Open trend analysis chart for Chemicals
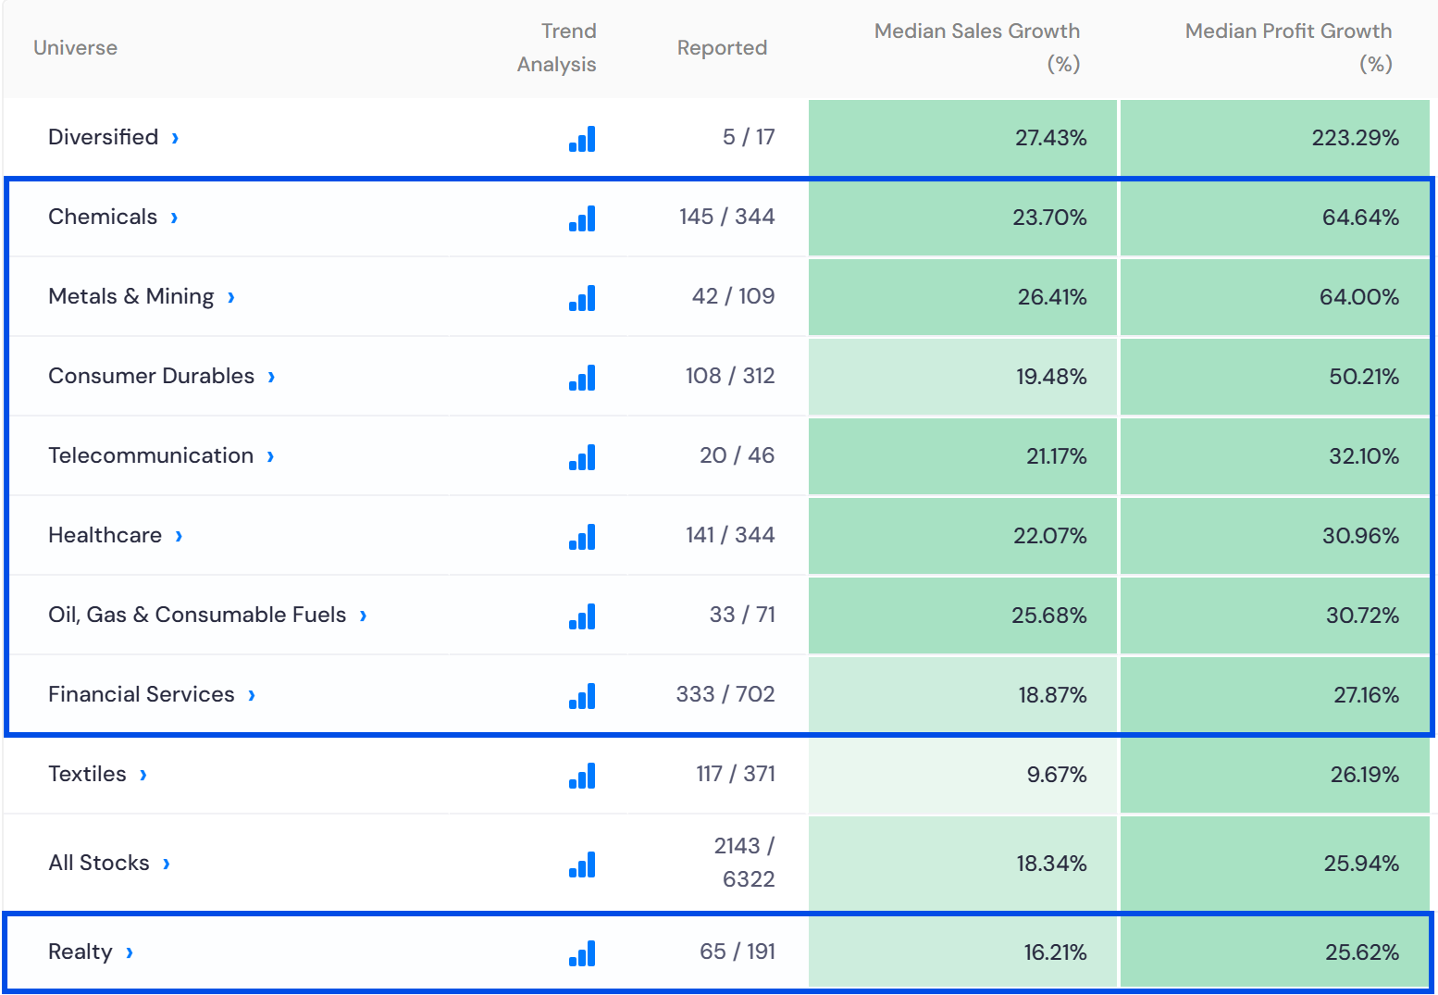 coord(582,218)
